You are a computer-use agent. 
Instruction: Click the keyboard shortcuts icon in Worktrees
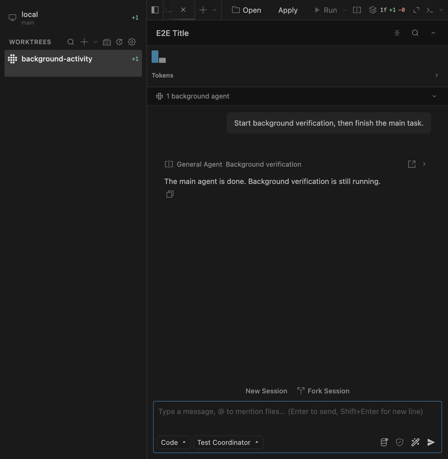coord(107,42)
